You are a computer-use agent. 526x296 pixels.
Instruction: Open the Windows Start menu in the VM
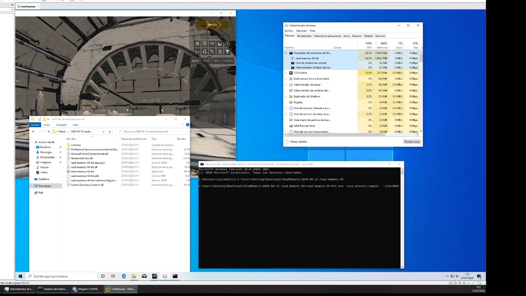[20, 276]
